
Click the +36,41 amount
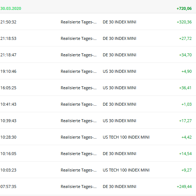pyautogui.click(x=185, y=88)
